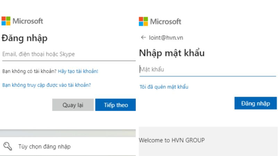The width and height of the screenshot is (278, 156).
Task: Click the Welcome to HVN GROUP text
Action: pos(172,140)
